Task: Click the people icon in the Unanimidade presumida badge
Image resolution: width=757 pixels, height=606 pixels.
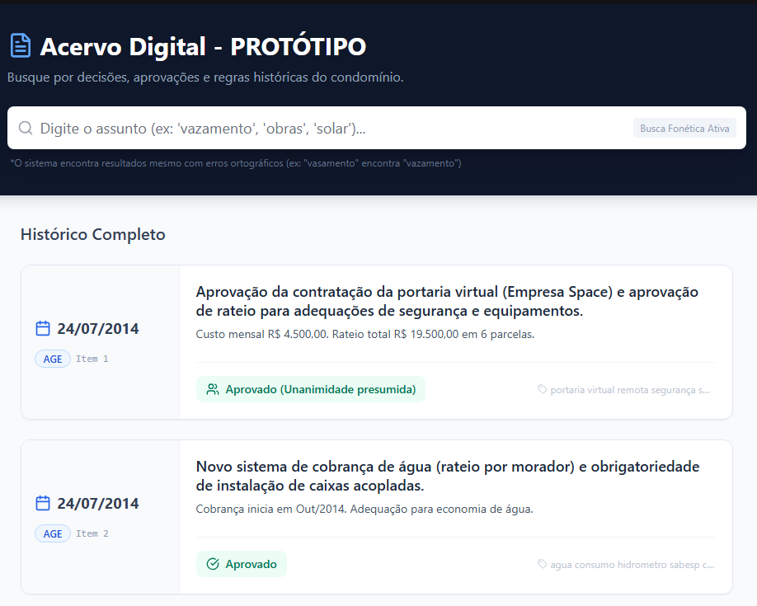Action: click(x=213, y=389)
